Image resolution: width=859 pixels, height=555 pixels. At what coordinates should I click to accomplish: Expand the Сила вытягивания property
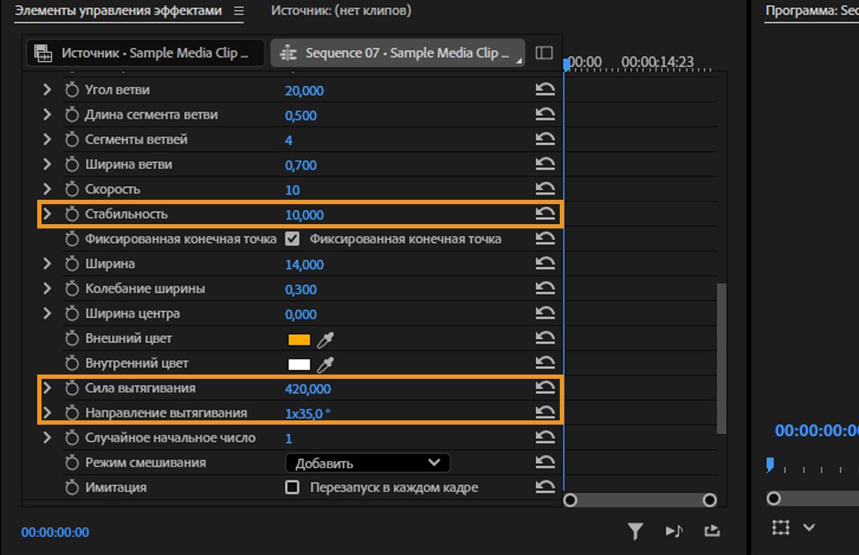(x=47, y=388)
